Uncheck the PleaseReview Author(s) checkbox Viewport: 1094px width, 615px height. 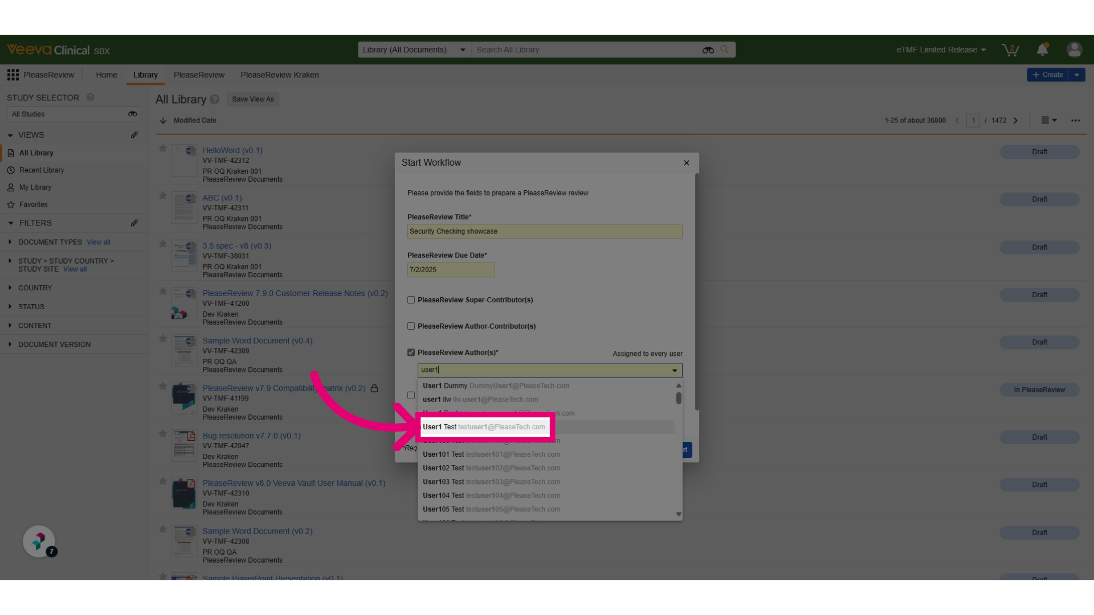pos(411,352)
